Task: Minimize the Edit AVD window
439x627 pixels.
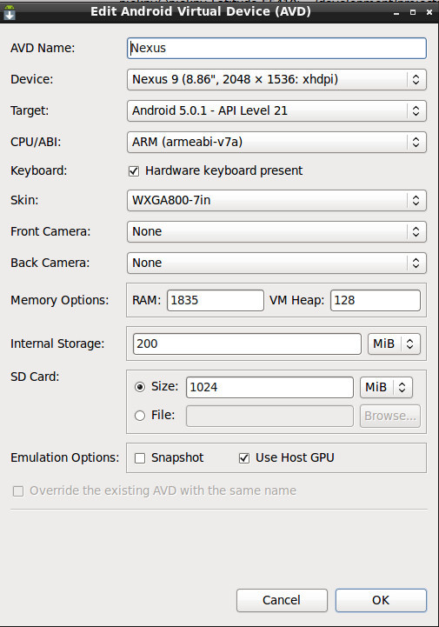Action: [x=396, y=13]
